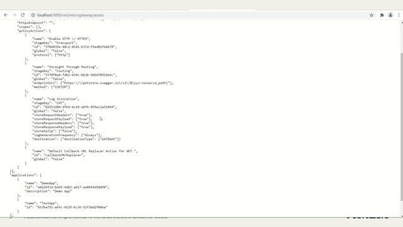Click the "Straight Through Routing" name value
Image resolution: width=403 pixels, height=227 pixels.
(72, 67)
